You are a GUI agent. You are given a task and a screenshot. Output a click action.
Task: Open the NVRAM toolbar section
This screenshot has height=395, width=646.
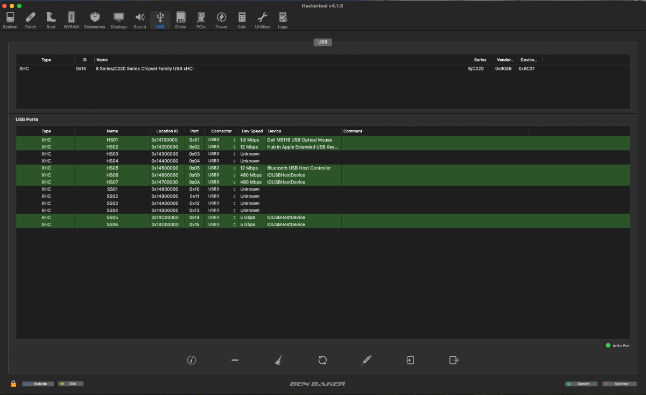(x=71, y=20)
